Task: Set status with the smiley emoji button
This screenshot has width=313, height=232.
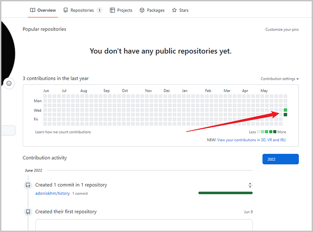Action: (9, 84)
